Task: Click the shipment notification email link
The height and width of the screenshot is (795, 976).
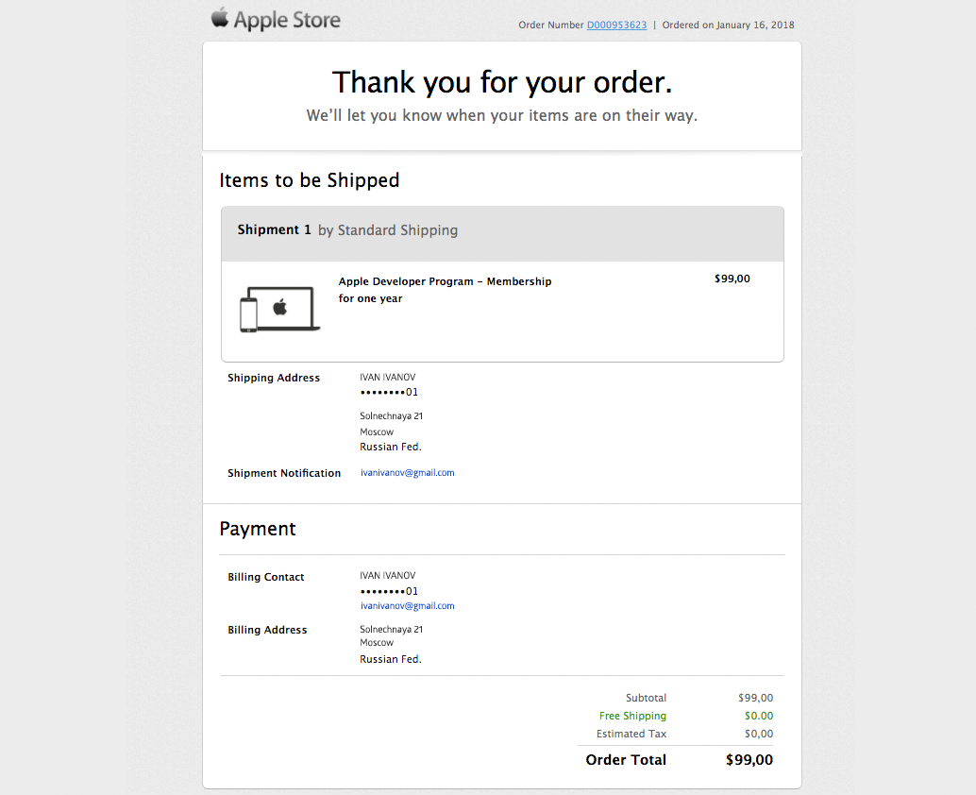Action: pyautogui.click(x=407, y=473)
